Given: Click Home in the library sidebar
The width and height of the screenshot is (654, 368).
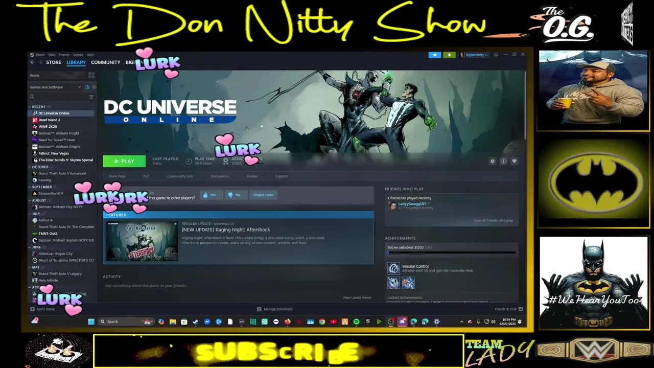Looking at the screenshot, I should click(x=34, y=75).
